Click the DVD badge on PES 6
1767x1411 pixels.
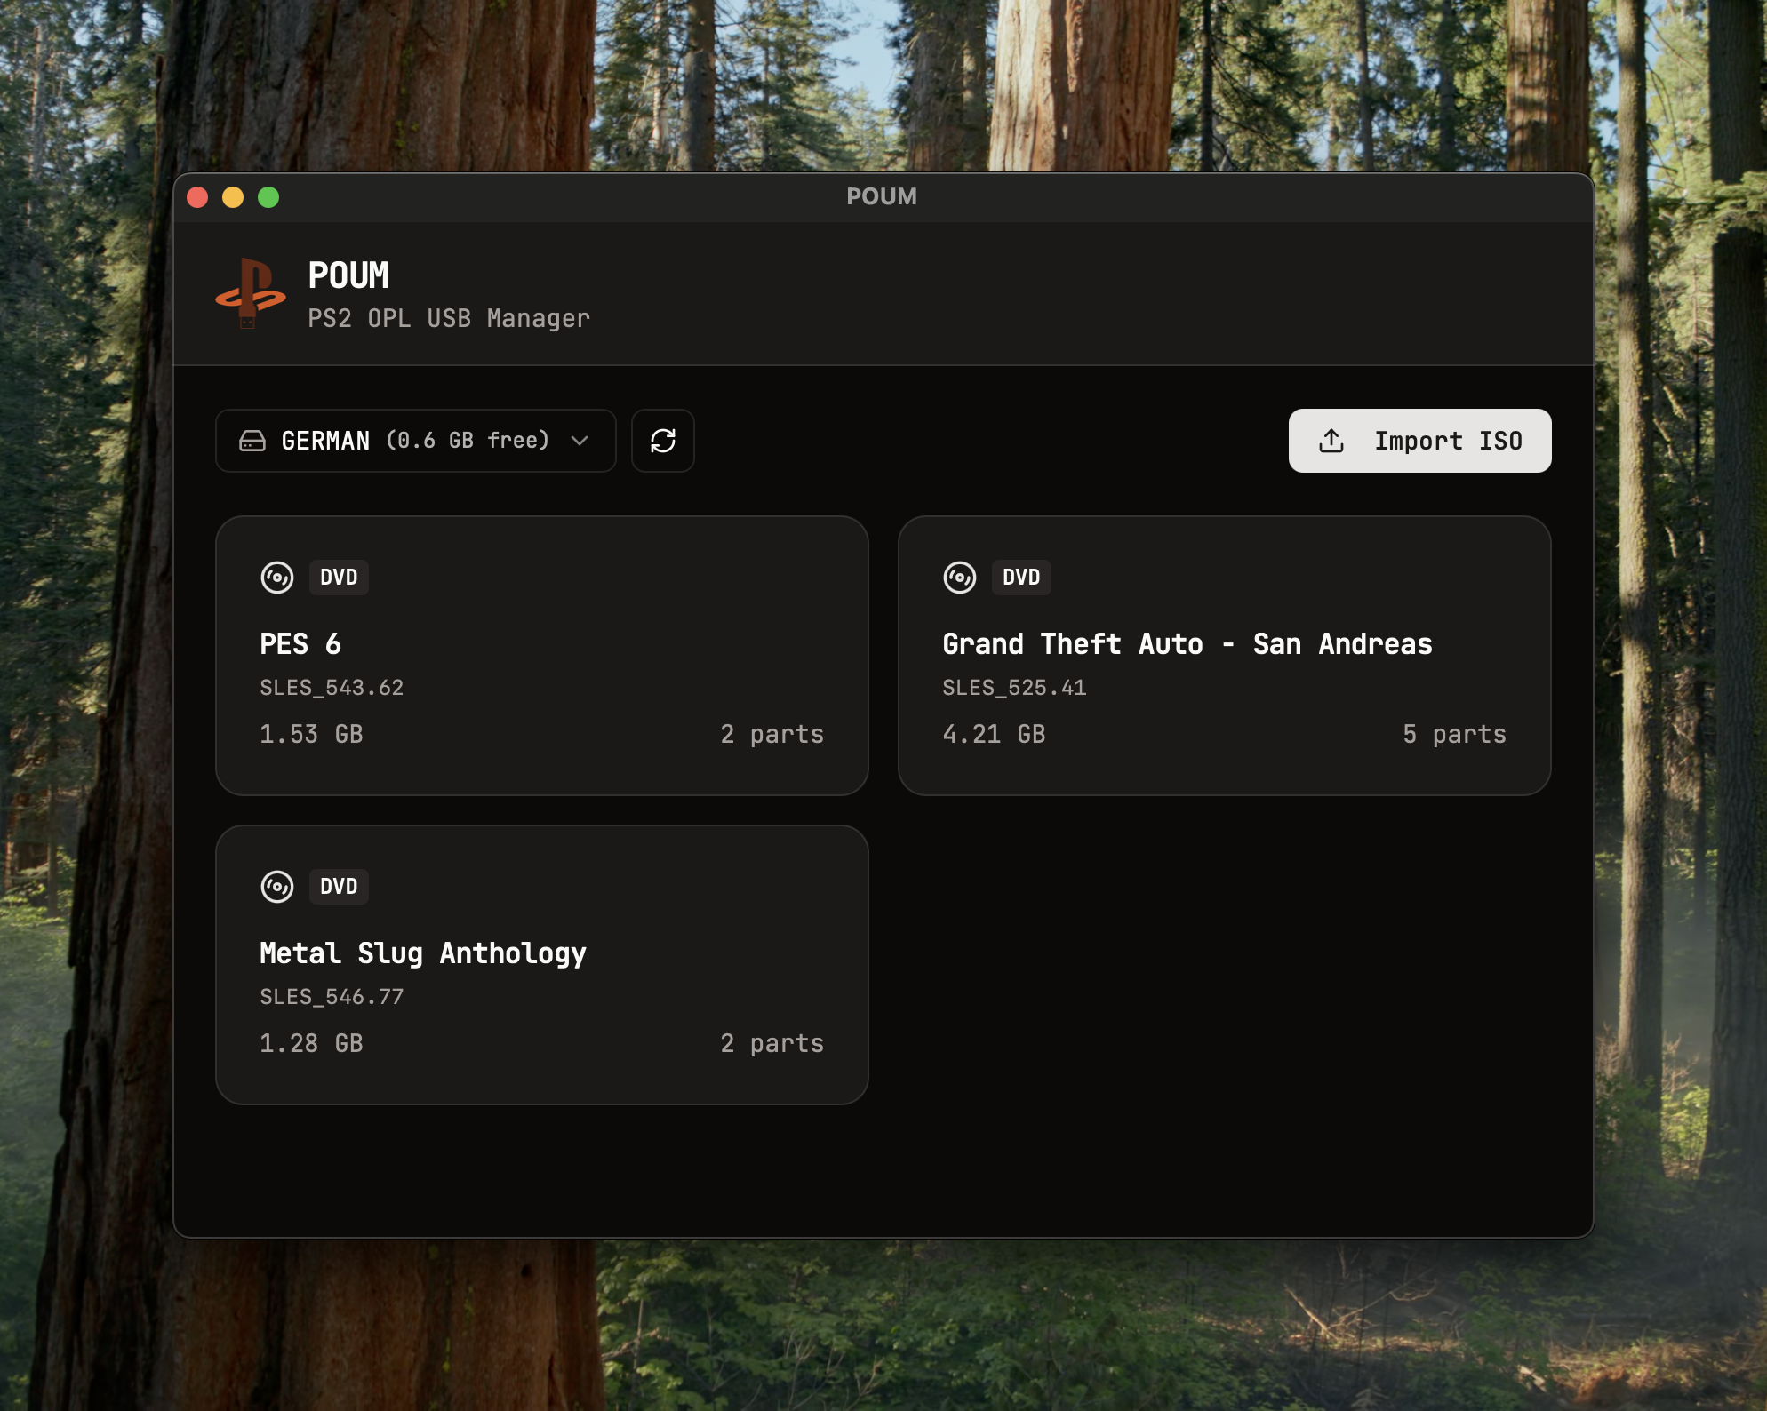click(x=339, y=578)
